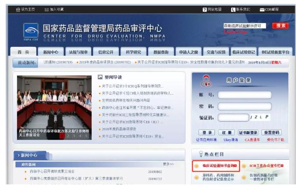Open CDE邮箱 mail icon
The image size is (297, 187).
click(262, 10)
